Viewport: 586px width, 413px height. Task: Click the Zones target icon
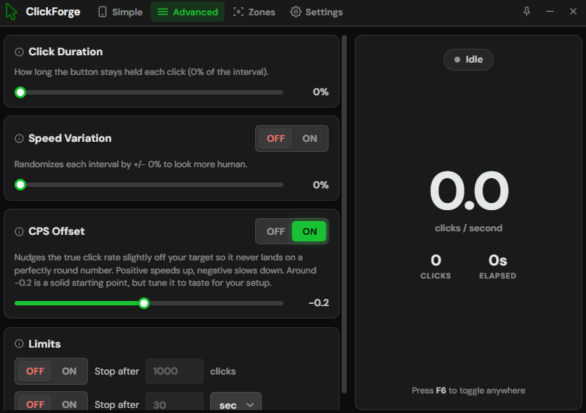click(238, 12)
